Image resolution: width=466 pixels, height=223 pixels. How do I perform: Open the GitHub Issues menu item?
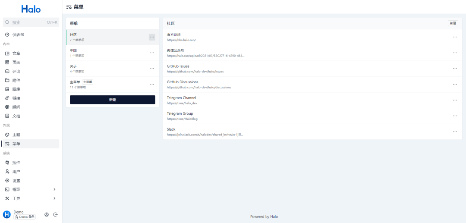tap(312, 69)
